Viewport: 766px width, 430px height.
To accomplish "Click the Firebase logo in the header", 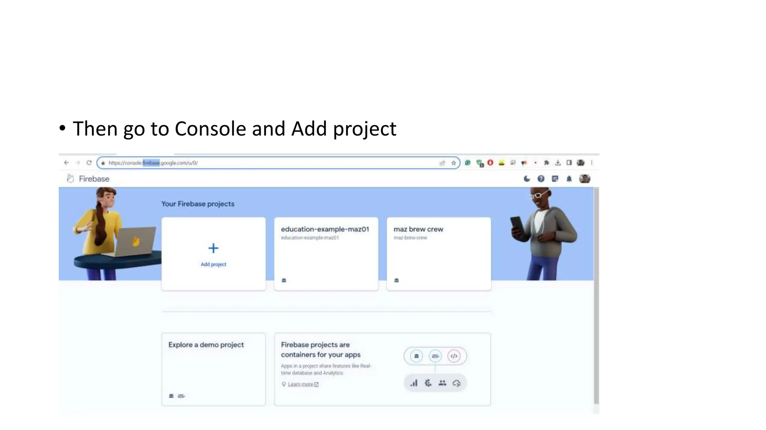I will coord(88,179).
